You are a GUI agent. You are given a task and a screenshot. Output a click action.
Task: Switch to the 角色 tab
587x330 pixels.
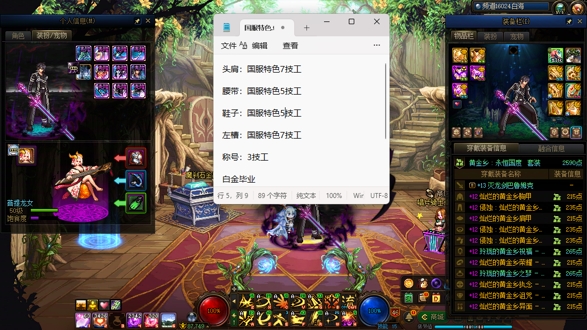[18, 36]
